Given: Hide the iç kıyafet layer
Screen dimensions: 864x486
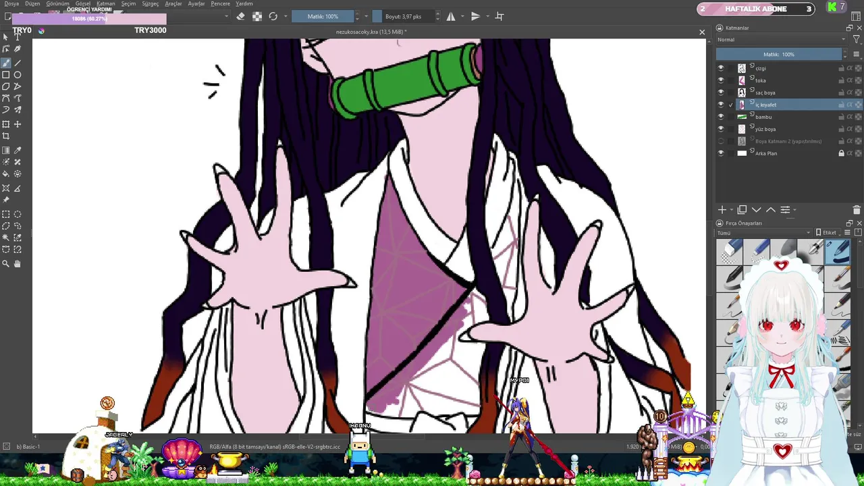Looking at the screenshot, I should (720, 105).
